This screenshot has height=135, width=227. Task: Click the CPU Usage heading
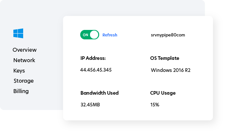pyautogui.click(x=163, y=93)
